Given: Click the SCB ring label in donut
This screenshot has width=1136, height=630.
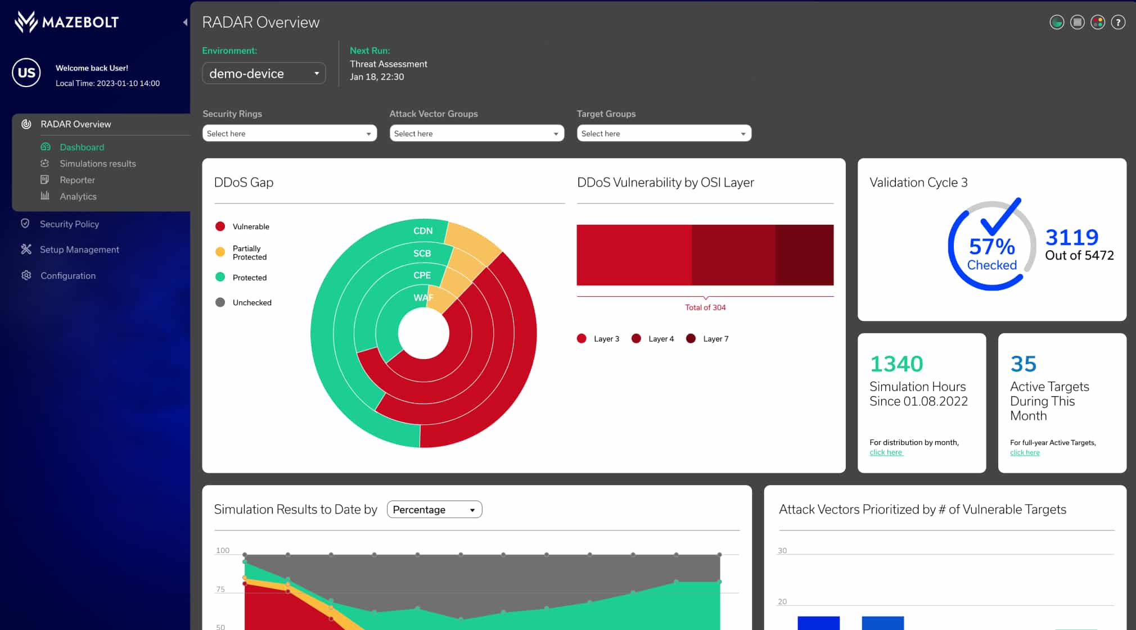Looking at the screenshot, I should tap(422, 253).
